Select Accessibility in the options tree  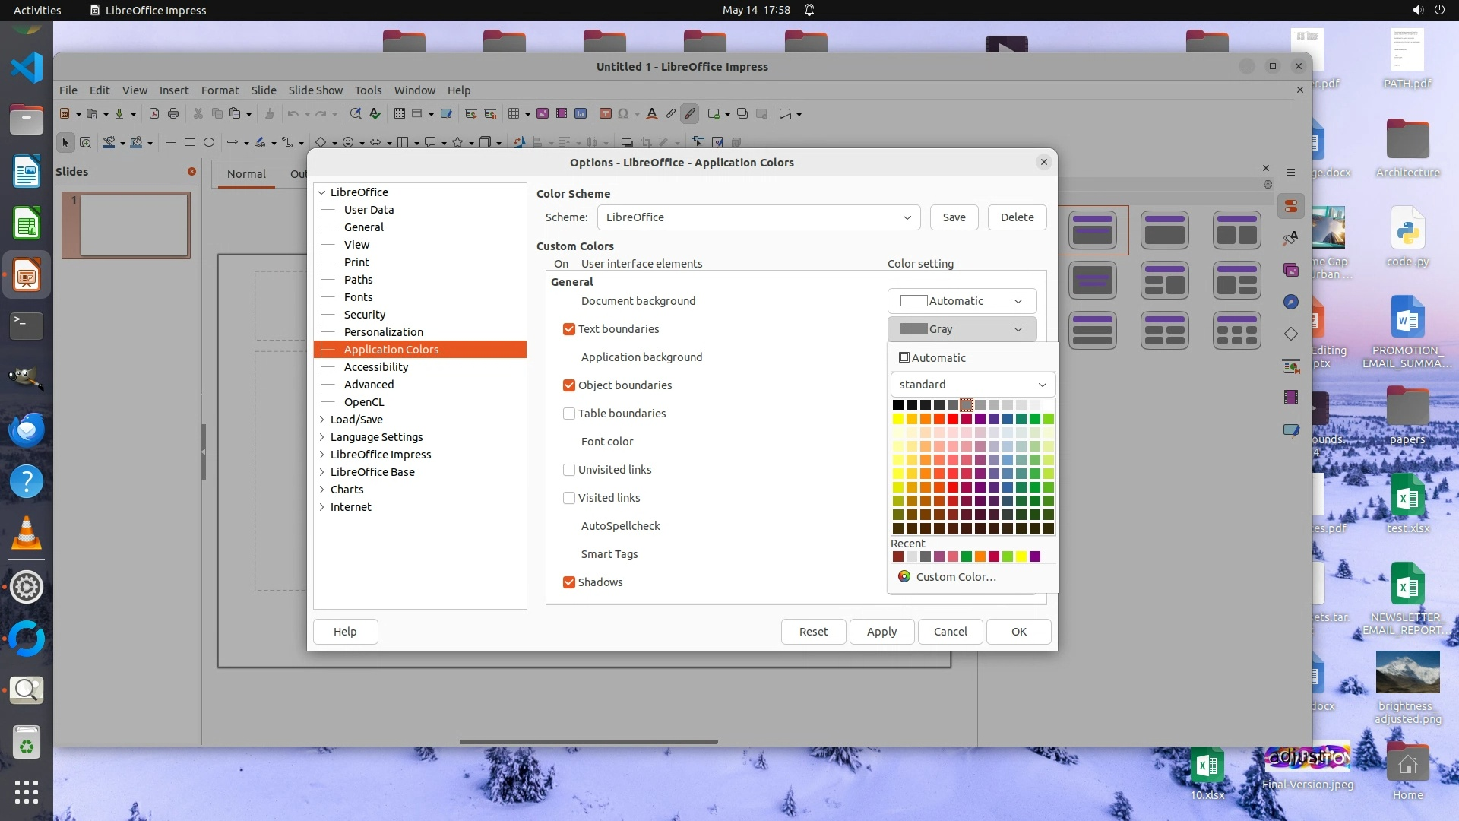376,367
